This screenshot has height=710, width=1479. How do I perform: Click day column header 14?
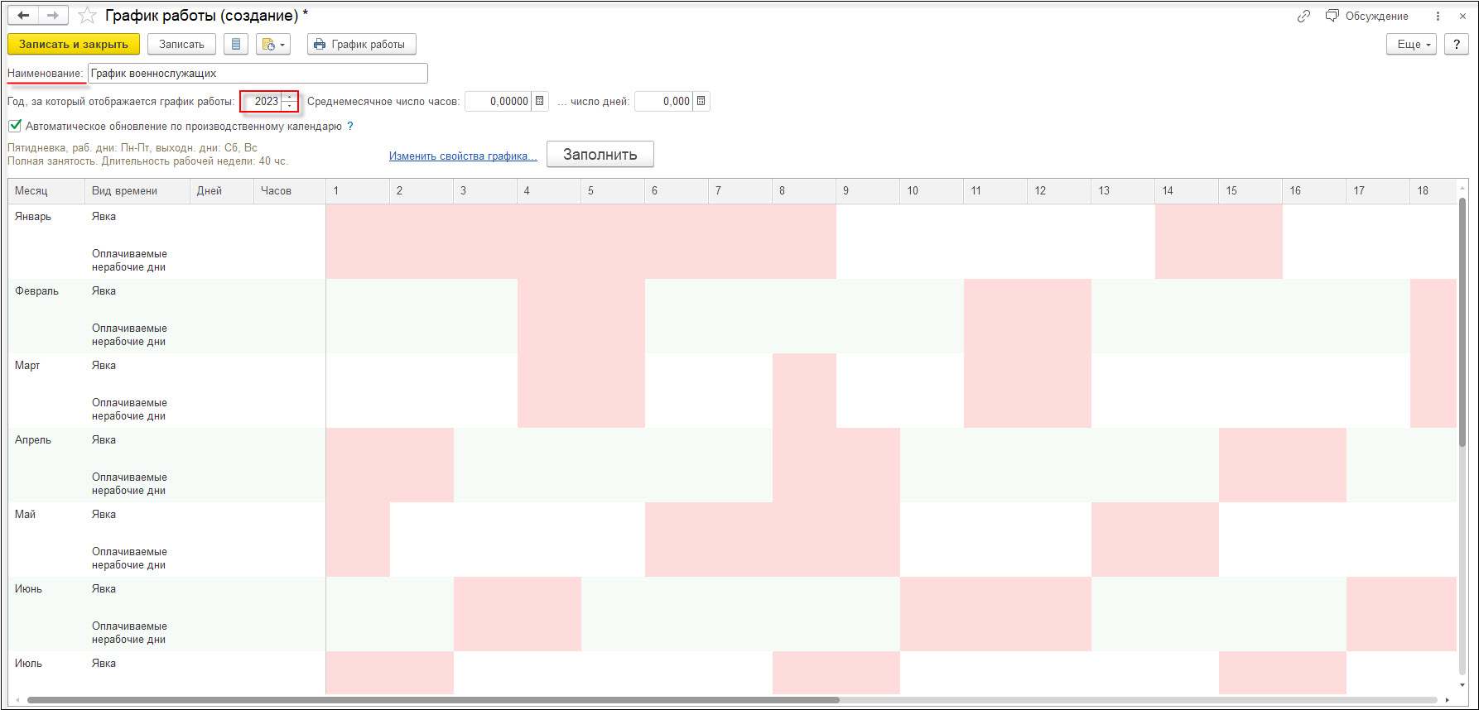click(x=1187, y=190)
